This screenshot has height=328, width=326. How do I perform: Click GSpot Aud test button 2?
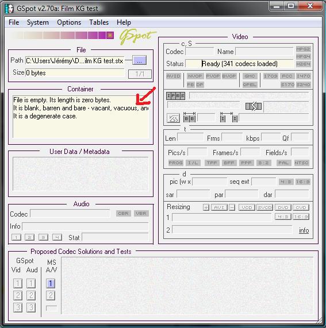pos(31,295)
